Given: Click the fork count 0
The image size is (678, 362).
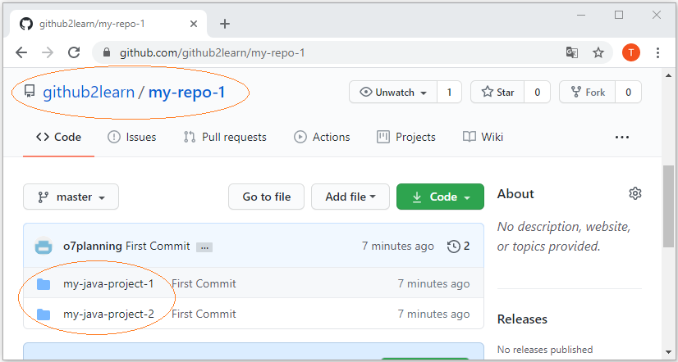Looking at the screenshot, I should tap(628, 92).
